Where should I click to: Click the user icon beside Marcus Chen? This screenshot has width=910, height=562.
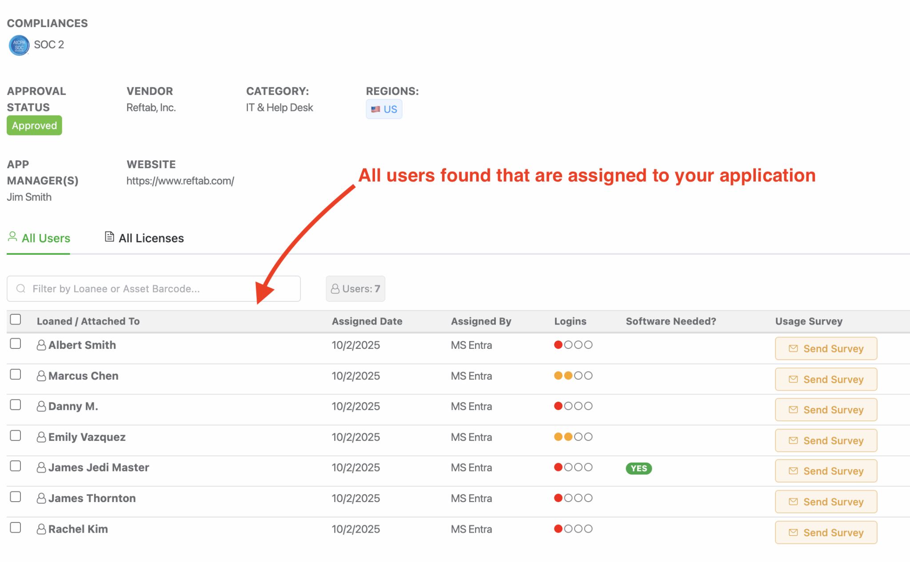pyautogui.click(x=41, y=375)
